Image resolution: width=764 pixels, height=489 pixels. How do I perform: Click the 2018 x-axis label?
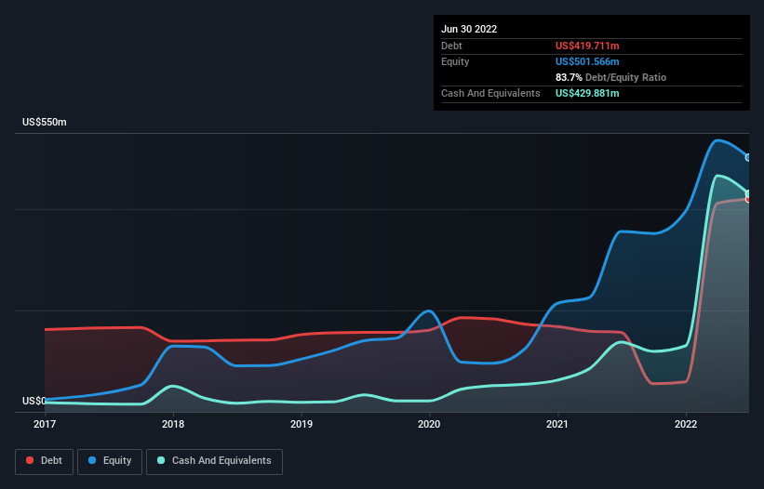pos(173,424)
